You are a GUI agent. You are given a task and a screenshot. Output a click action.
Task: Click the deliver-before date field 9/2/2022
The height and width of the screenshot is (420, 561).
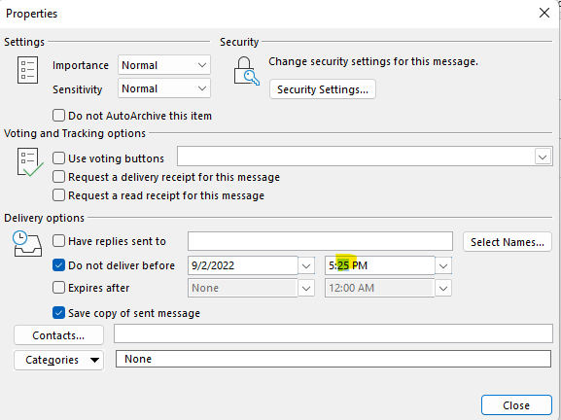coord(242,265)
